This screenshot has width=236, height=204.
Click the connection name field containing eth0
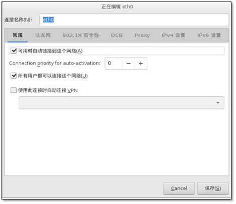[x=134, y=20]
